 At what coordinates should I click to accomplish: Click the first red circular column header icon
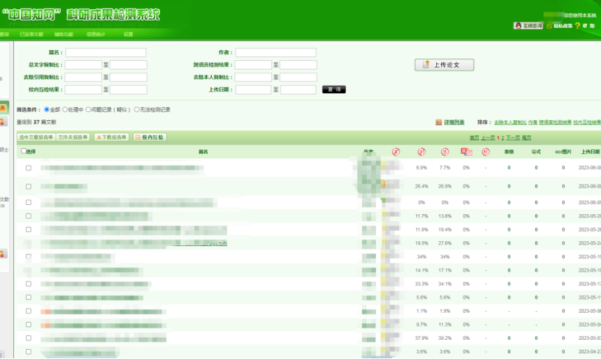pyautogui.click(x=396, y=151)
